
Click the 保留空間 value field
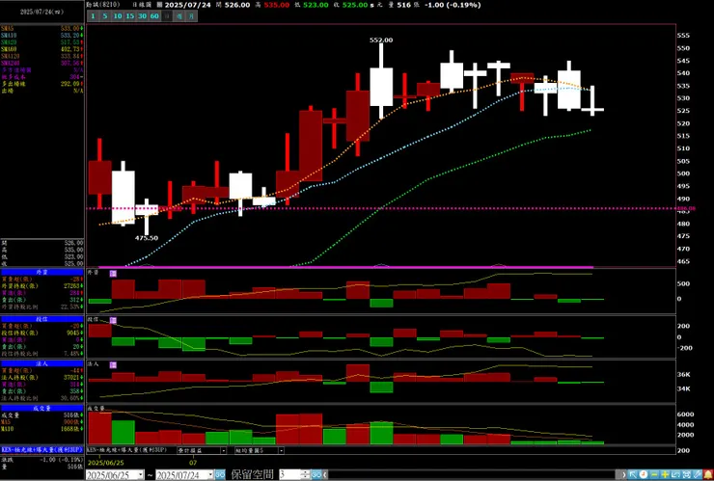(290, 474)
